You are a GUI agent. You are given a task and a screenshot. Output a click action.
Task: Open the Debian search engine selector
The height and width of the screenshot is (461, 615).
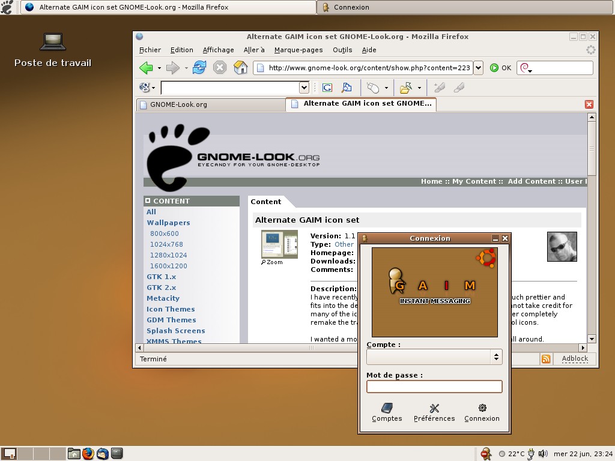click(526, 68)
